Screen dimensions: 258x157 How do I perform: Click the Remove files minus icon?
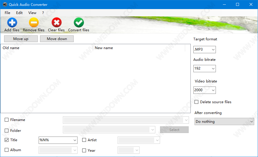coord(34,22)
